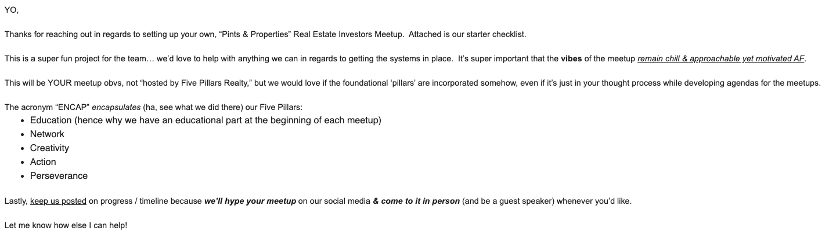Click the "(ha, see what we did there)" text
Screen dimensions: 829x242
coord(193,107)
